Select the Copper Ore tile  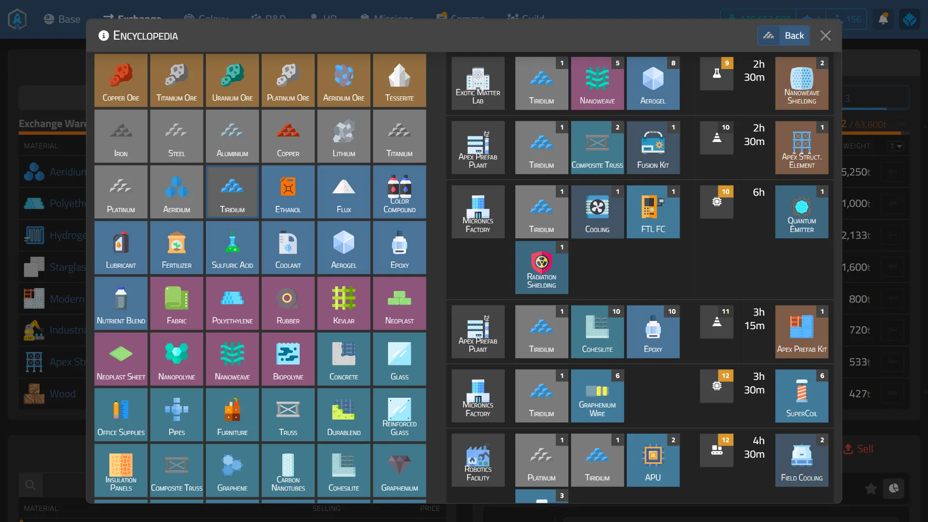pyautogui.click(x=121, y=80)
